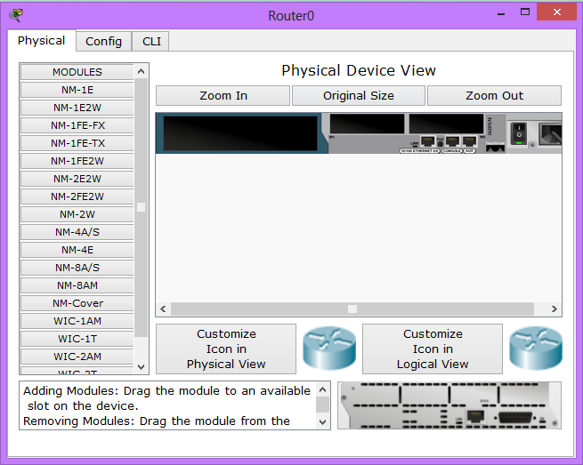Minimize the Router0 window

pyautogui.click(x=501, y=13)
